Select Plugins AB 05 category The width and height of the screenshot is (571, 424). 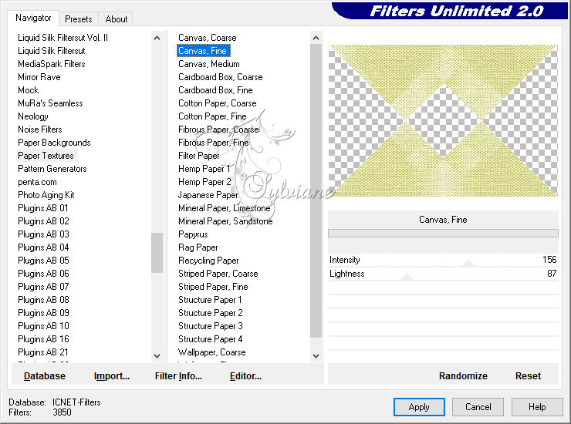pos(43,261)
